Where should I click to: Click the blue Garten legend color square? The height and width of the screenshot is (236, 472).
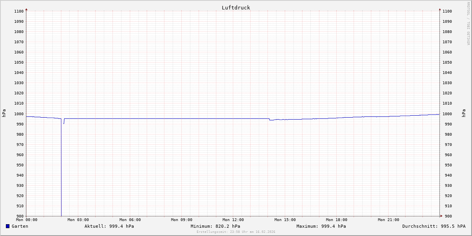coord(7,226)
